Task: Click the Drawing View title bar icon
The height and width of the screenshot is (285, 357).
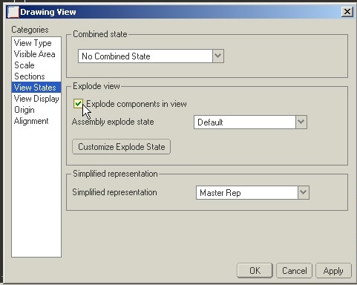Action: (x=13, y=12)
